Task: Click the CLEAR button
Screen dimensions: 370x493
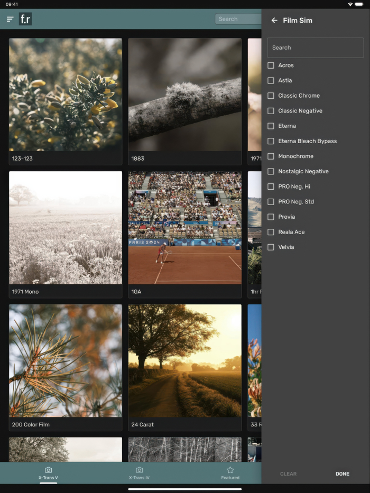Action: (288, 474)
